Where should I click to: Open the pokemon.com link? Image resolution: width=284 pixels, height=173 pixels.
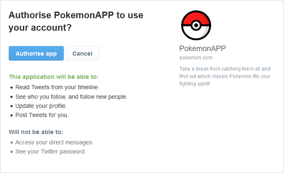tap(196, 58)
